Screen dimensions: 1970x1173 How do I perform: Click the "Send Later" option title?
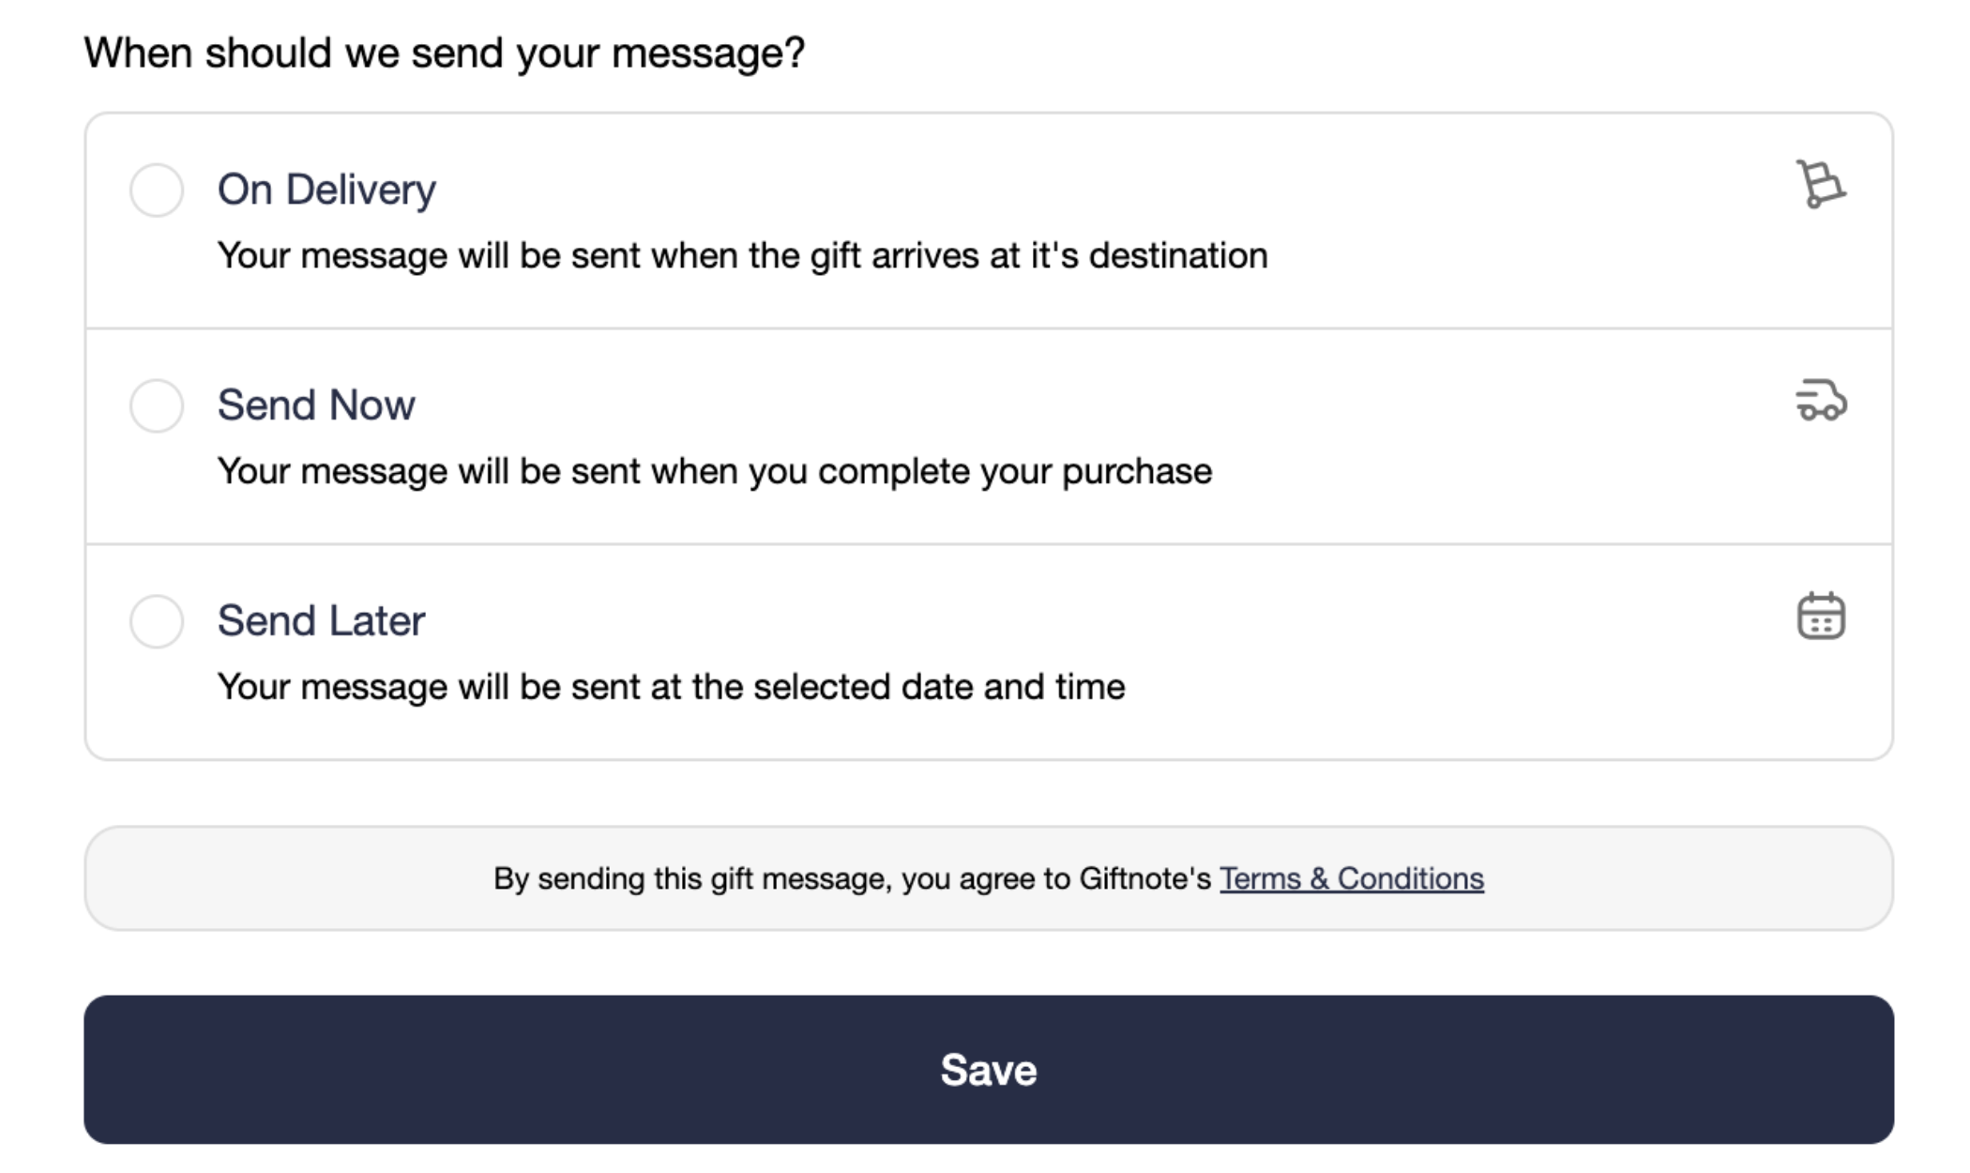coord(321,621)
